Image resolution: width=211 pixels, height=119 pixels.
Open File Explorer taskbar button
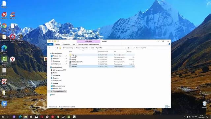[26, 117]
